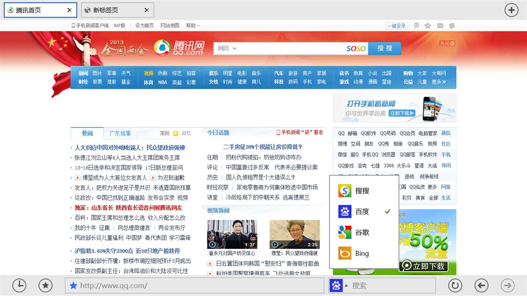This screenshot has height=296, width=527.
Task: Add a new tab with the plus icon
Action: click(512, 10)
